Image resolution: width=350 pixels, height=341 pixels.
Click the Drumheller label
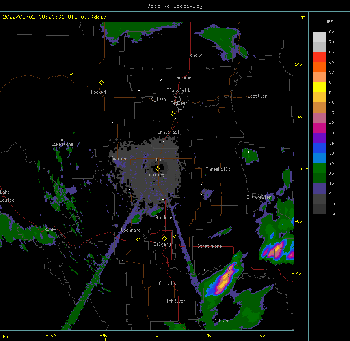(259, 197)
